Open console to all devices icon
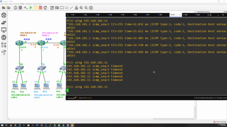 pyautogui.click(x=26, y=8)
